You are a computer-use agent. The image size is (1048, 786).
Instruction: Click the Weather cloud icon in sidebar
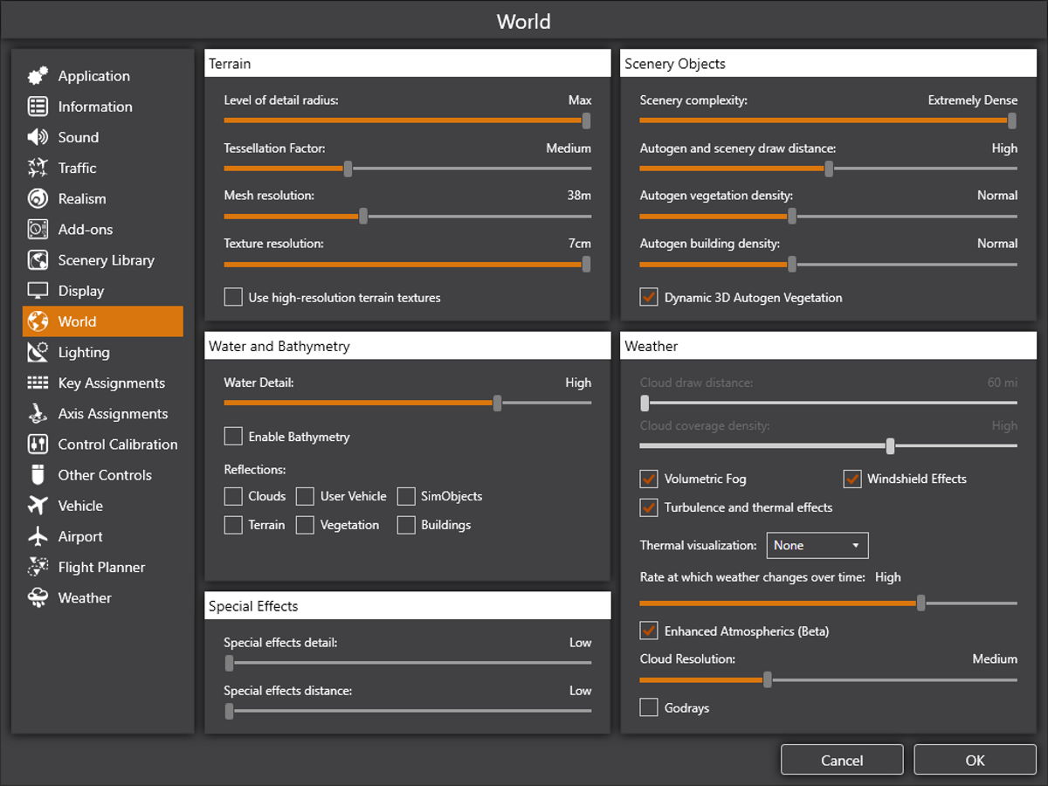38,598
